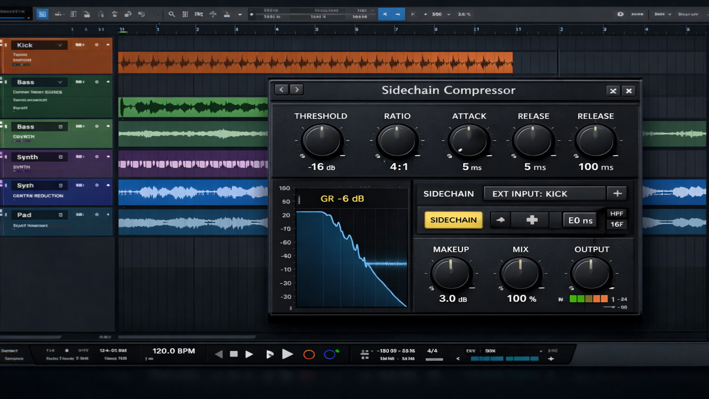The height and width of the screenshot is (399, 709).
Task: Click the plus icon next to EXT INPUT: KICK
Action: click(617, 193)
